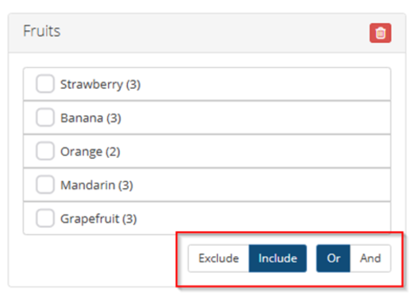Viewport: 412px width, 295px height.
Task: Click the Banana (3) label text
Action: (x=91, y=118)
